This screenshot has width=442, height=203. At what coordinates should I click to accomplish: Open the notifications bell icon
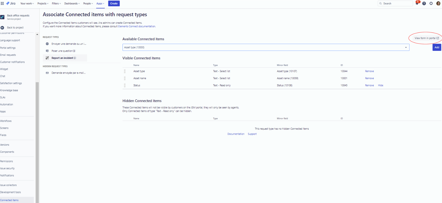click(417, 4)
